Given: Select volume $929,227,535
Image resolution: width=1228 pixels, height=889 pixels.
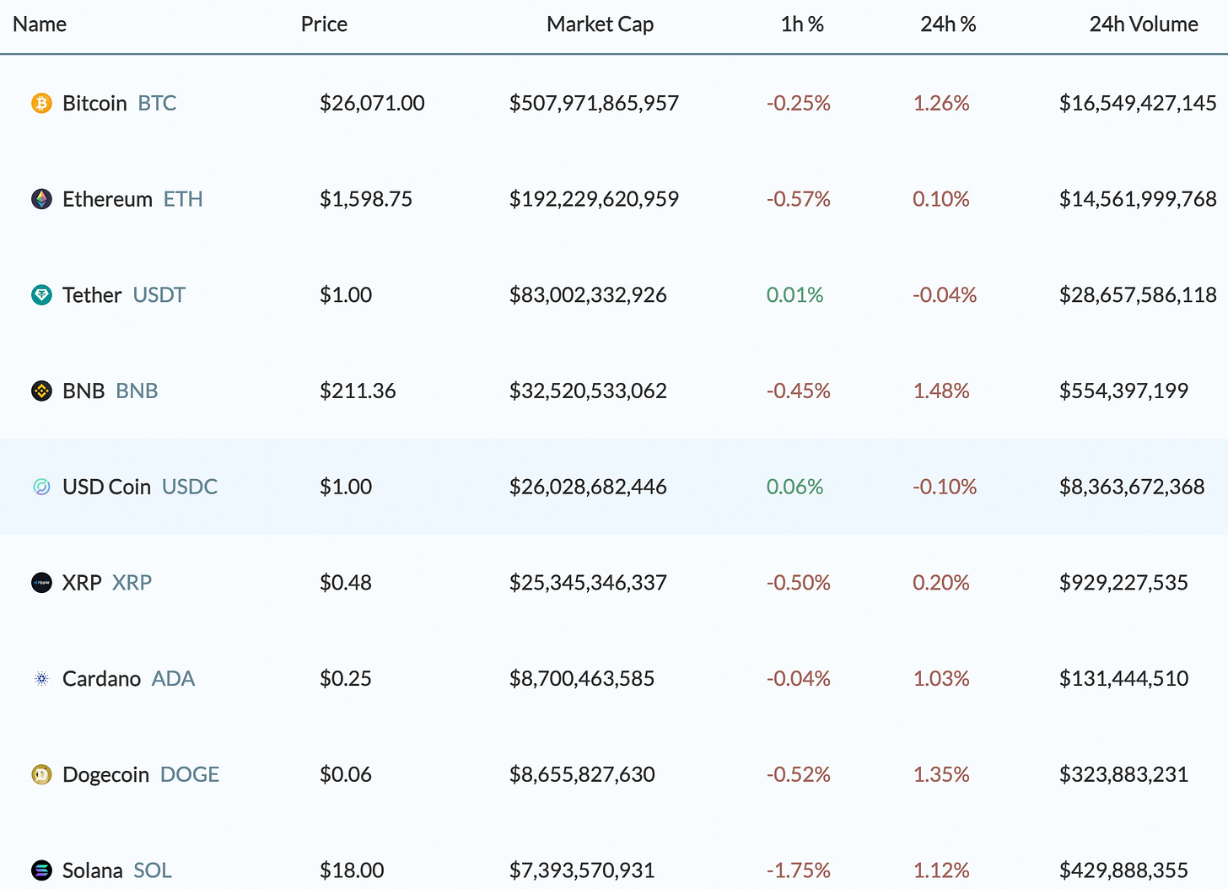Looking at the screenshot, I should [1123, 583].
